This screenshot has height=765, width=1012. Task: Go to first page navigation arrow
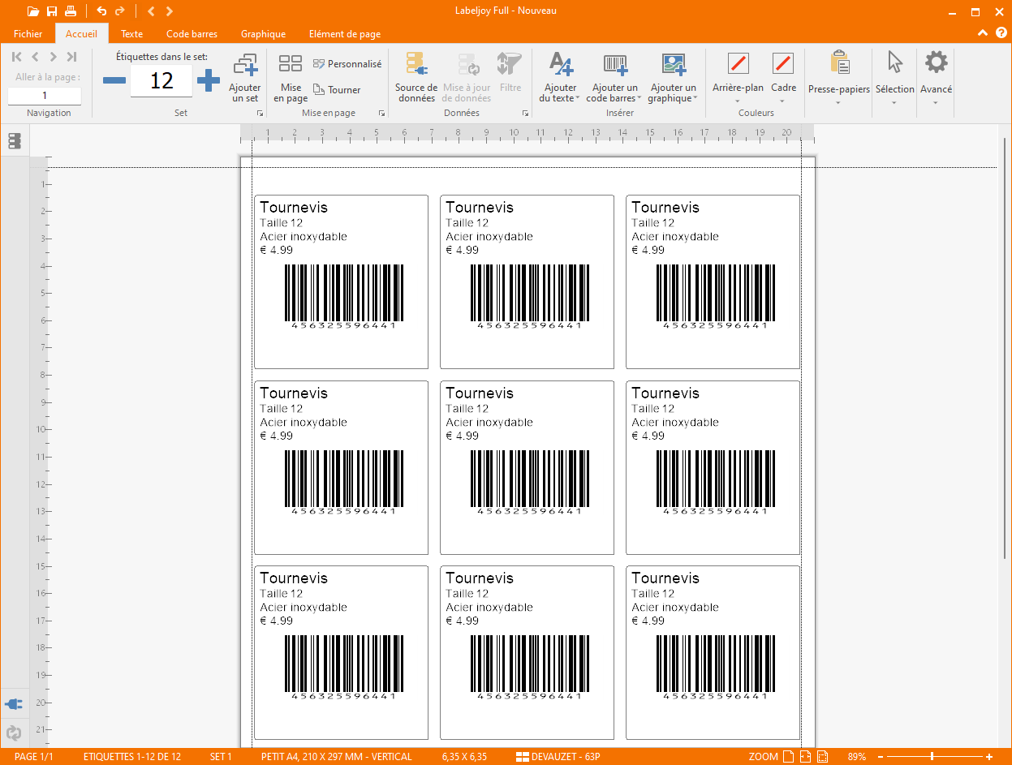pos(17,57)
